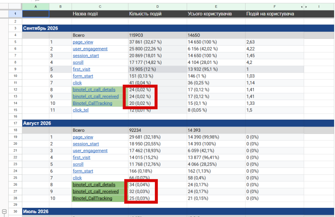
Task: Open binotel_ct_call_details link in row 12
Action: coord(94,90)
